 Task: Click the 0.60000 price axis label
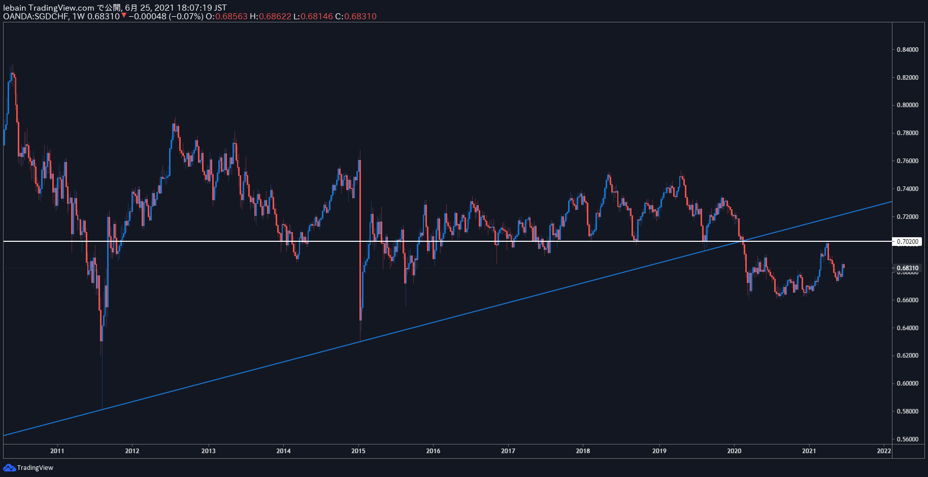coord(907,384)
